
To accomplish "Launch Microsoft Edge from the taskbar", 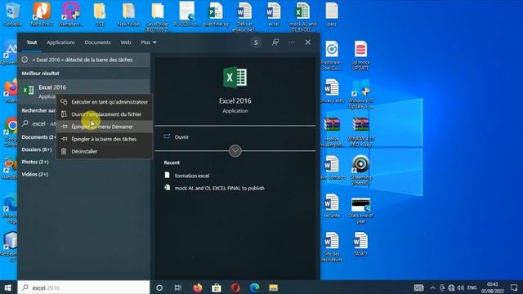I will (254, 287).
